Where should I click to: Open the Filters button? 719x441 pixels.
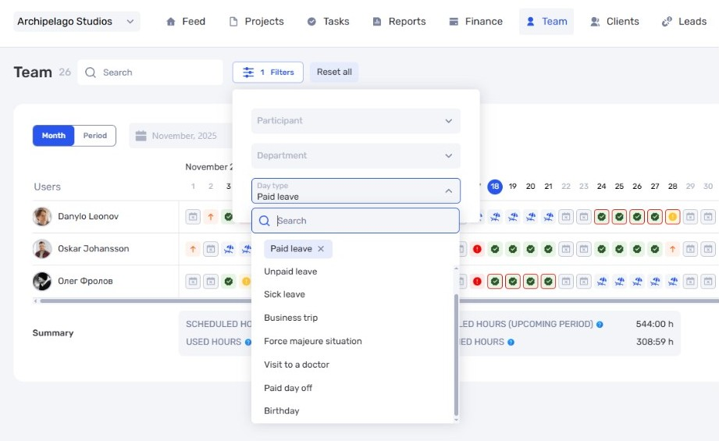(x=268, y=73)
